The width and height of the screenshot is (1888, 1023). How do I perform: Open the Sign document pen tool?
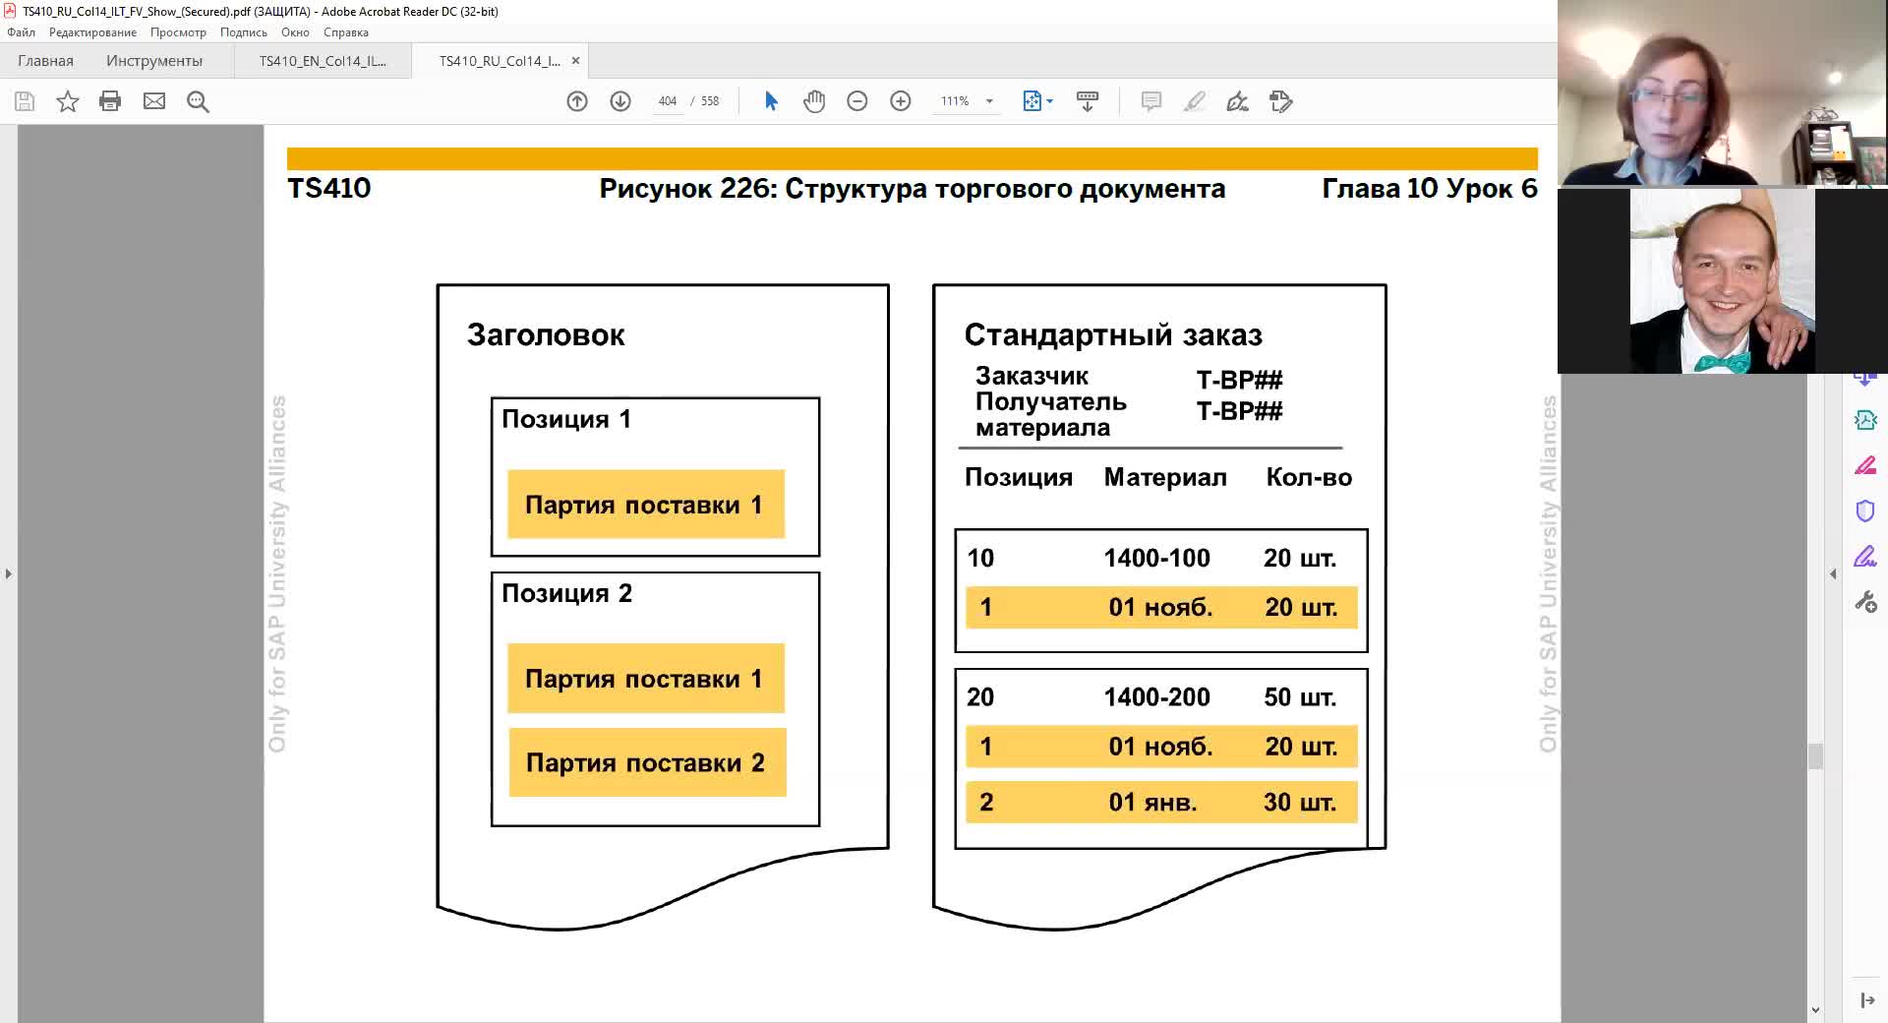1237,101
